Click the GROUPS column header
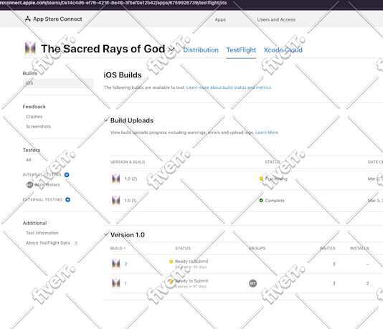 tap(257, 248)
